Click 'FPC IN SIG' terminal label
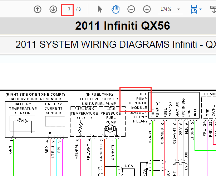216x176 pixels. coord(183,108)
